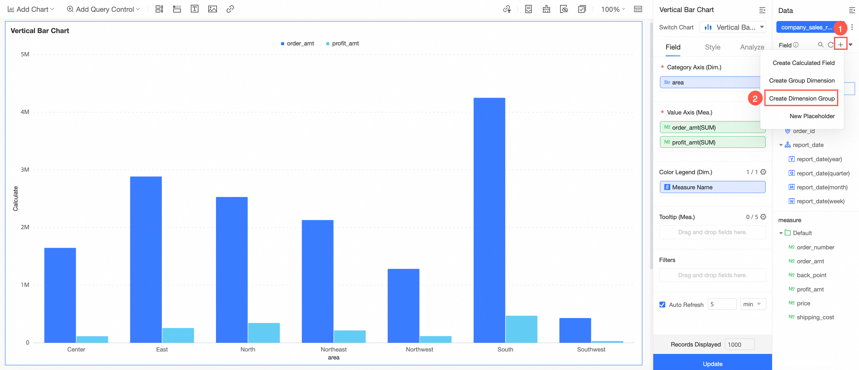This screenshot has width=859, height=370.
Task: Click the plus icon beside Field
Action: pyautogui.click(x=840, y=45)
